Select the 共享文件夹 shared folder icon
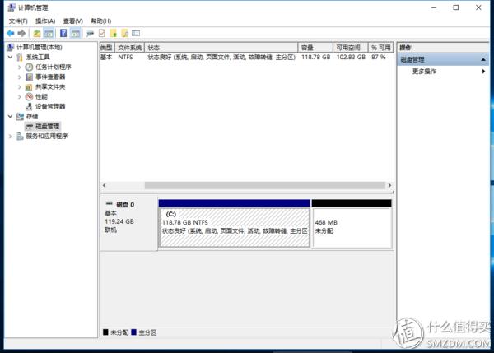 (29, 87)
